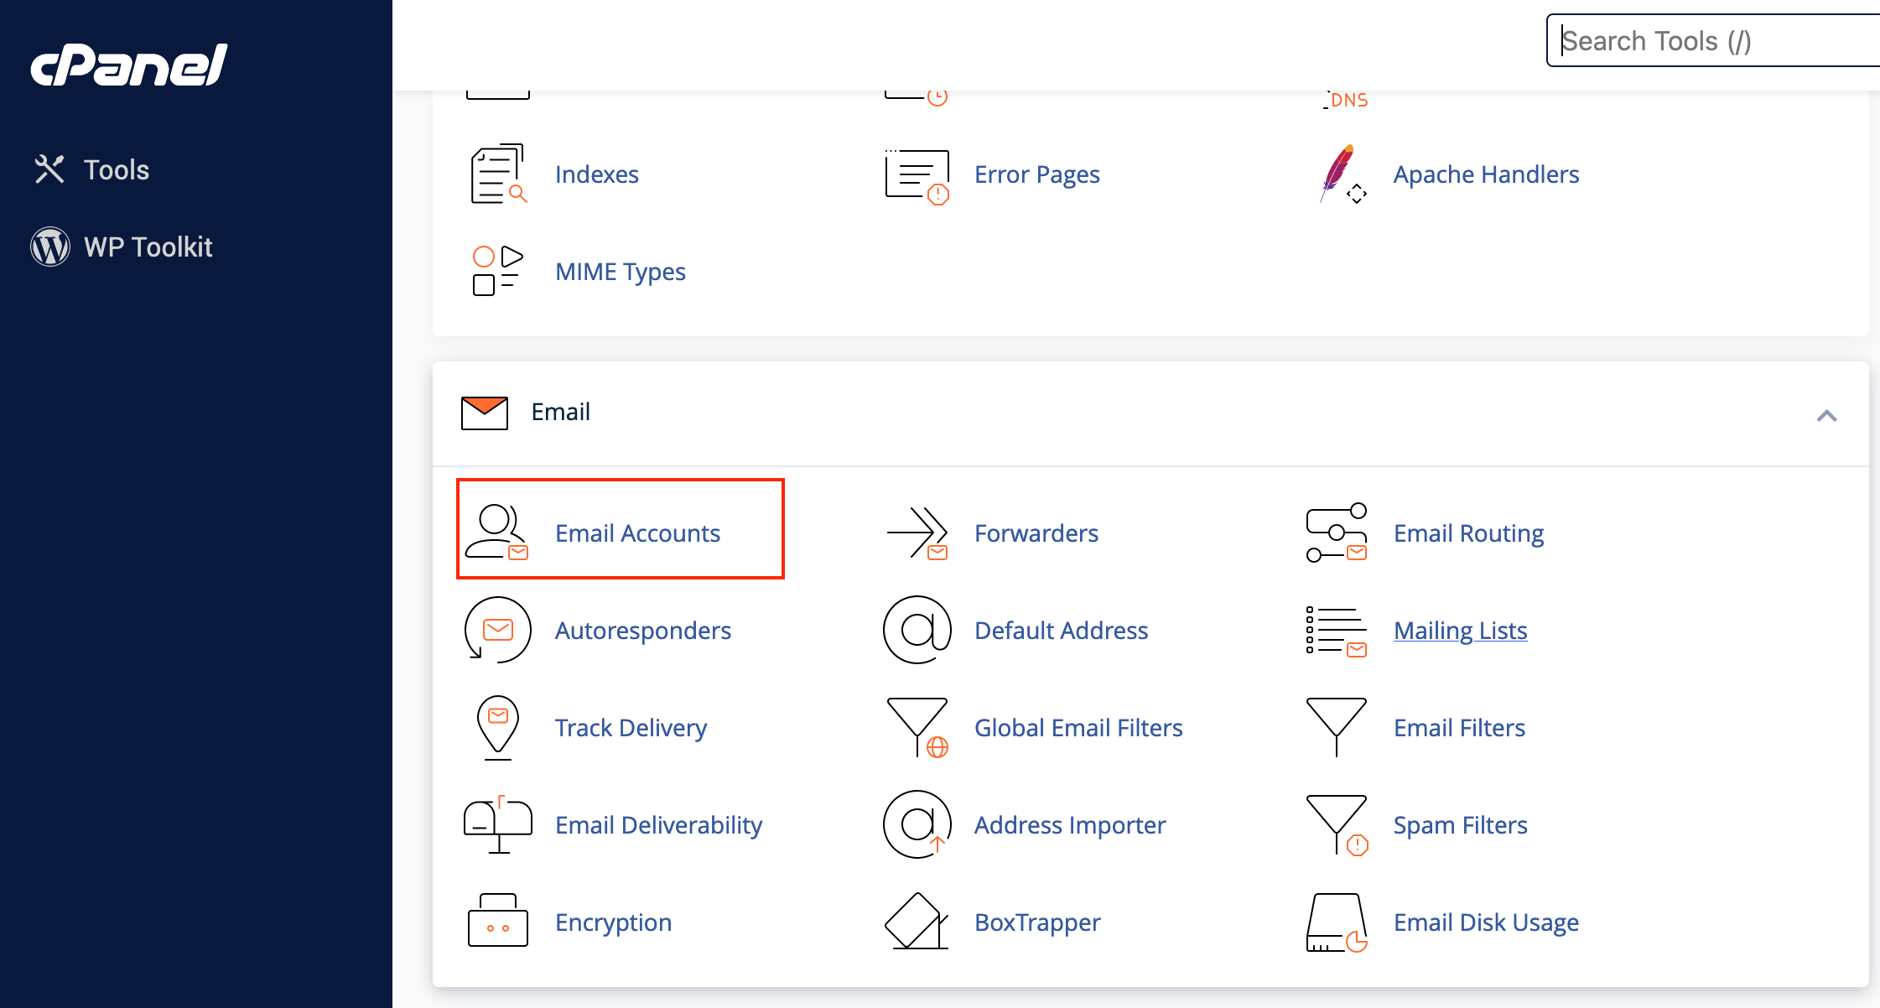Open the Email Accounts link

pyautogui.click(x=637, y=533)
